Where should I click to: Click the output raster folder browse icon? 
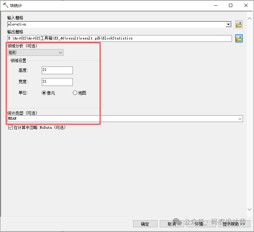point(239,38)
